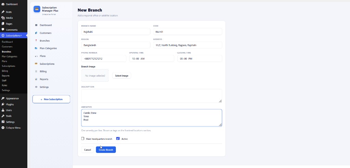Screen dimensions: 350x168
Task: Click the Opening Time field showing 10:00 AM
Action: coord(151,59)
